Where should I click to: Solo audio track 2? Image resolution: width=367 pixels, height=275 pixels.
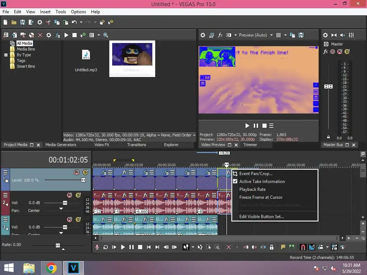(x=78, y=195)
